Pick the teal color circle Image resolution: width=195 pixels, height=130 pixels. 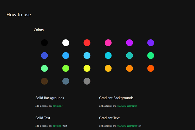tap(129, 55)
